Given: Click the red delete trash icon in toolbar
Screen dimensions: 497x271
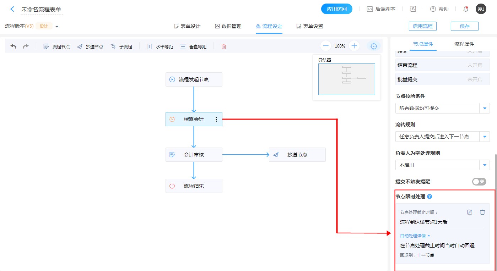Looking at the screenshot, I should (223, 46).
